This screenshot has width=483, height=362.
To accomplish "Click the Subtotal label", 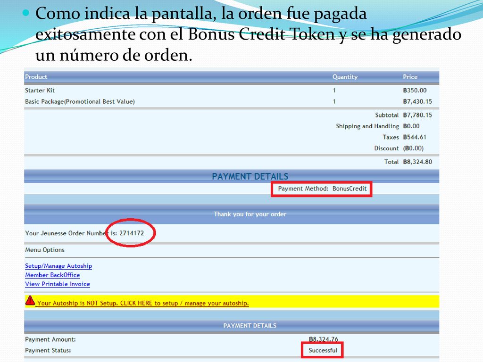I will click(x=387, y=115).
